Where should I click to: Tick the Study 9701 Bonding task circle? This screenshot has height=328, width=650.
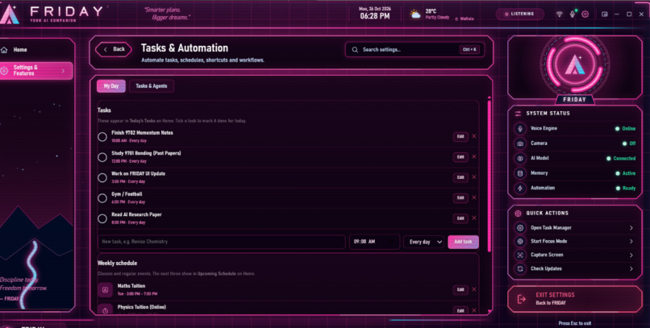[102, 157]
